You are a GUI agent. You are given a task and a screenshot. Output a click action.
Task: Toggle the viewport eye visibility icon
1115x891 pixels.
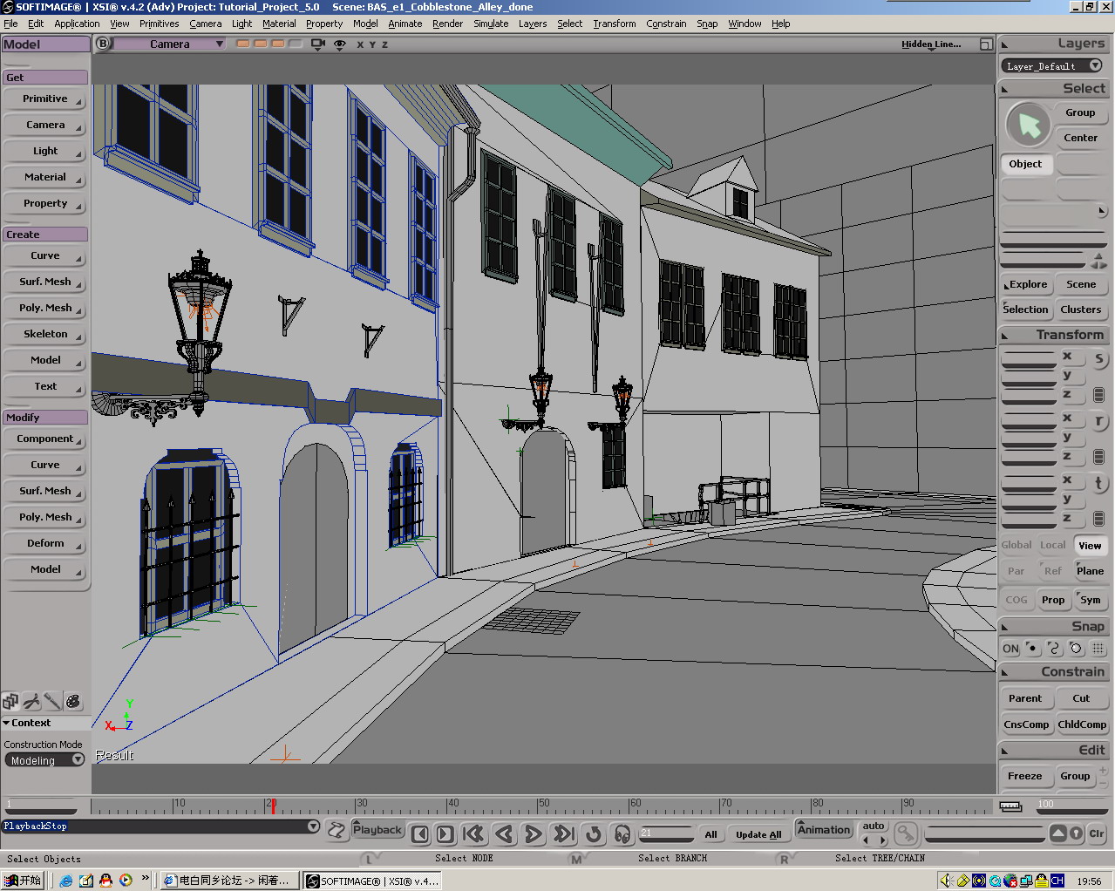click(x=340, y=44)
